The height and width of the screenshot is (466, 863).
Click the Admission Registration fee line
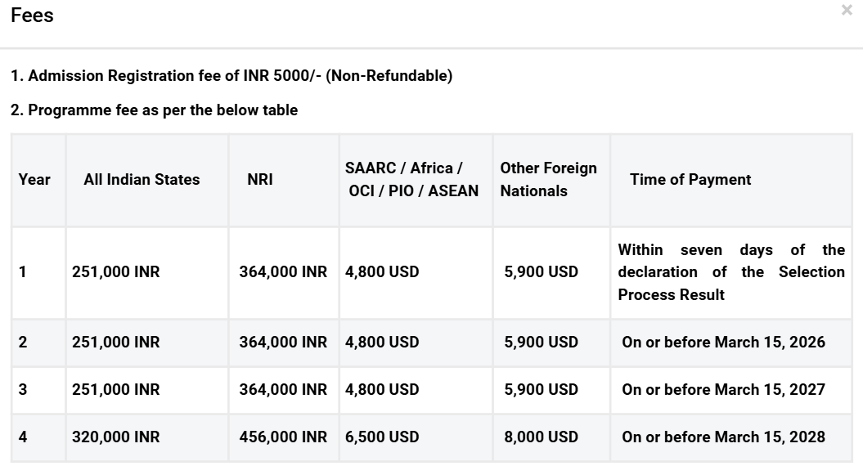click(231, 76)
